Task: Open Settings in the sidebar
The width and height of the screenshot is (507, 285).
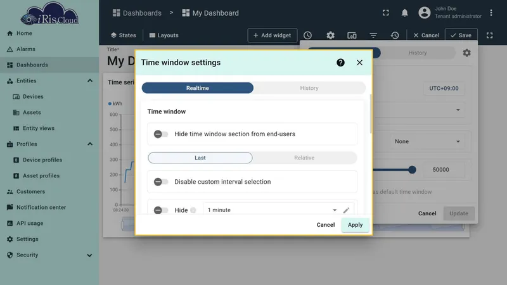Action: 49,239
